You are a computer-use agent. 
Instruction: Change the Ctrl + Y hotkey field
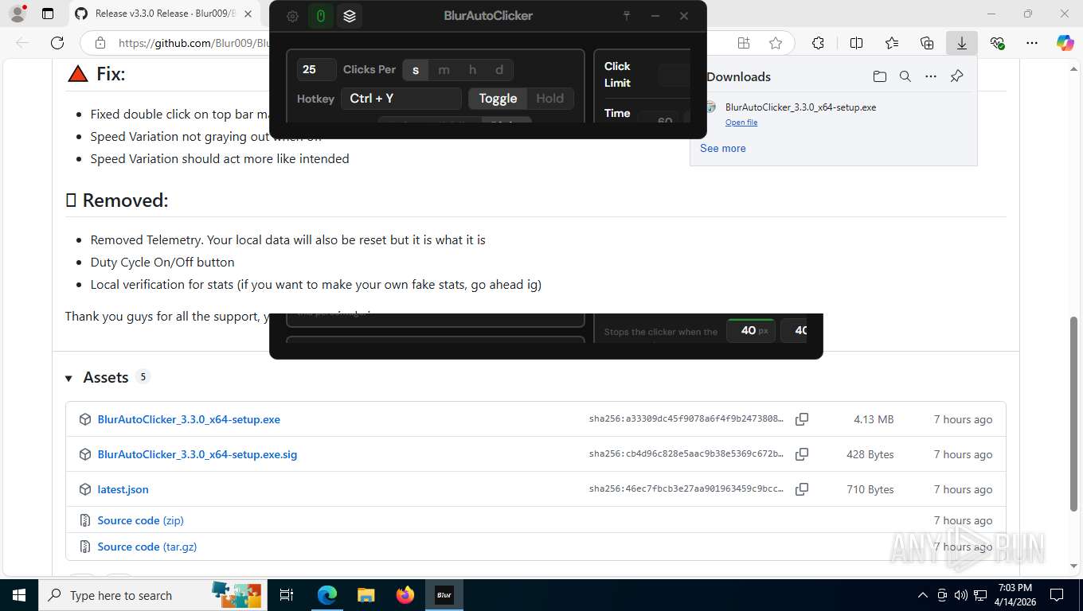tap(401, 99)
